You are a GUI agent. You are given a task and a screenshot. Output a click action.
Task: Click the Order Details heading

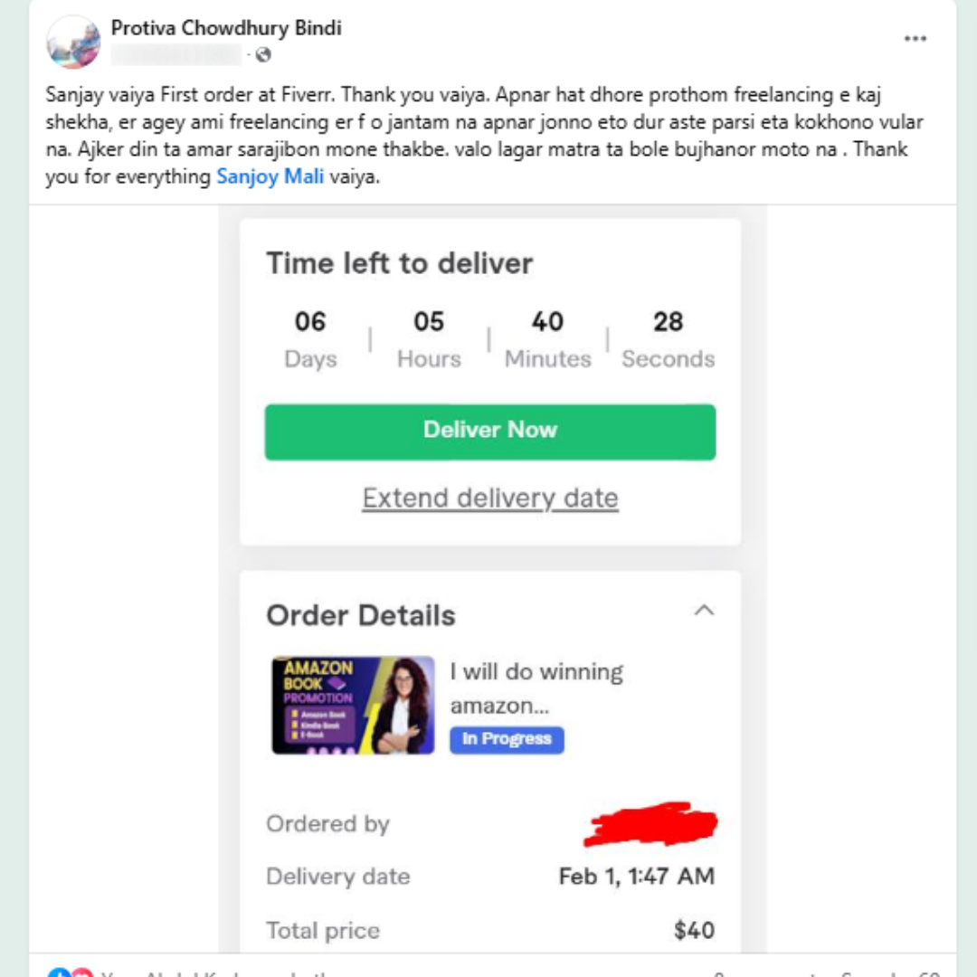tap(361, 616)
